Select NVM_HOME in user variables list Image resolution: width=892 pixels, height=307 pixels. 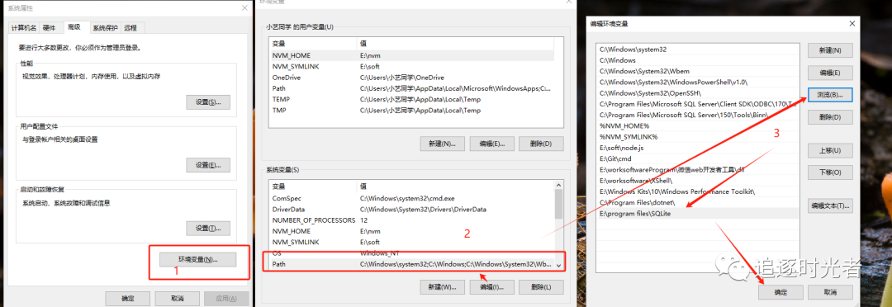coord(411,55)
